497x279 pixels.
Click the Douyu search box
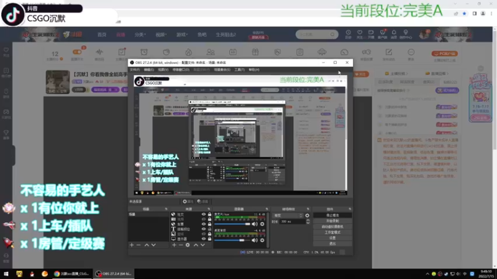click(317, 34)
